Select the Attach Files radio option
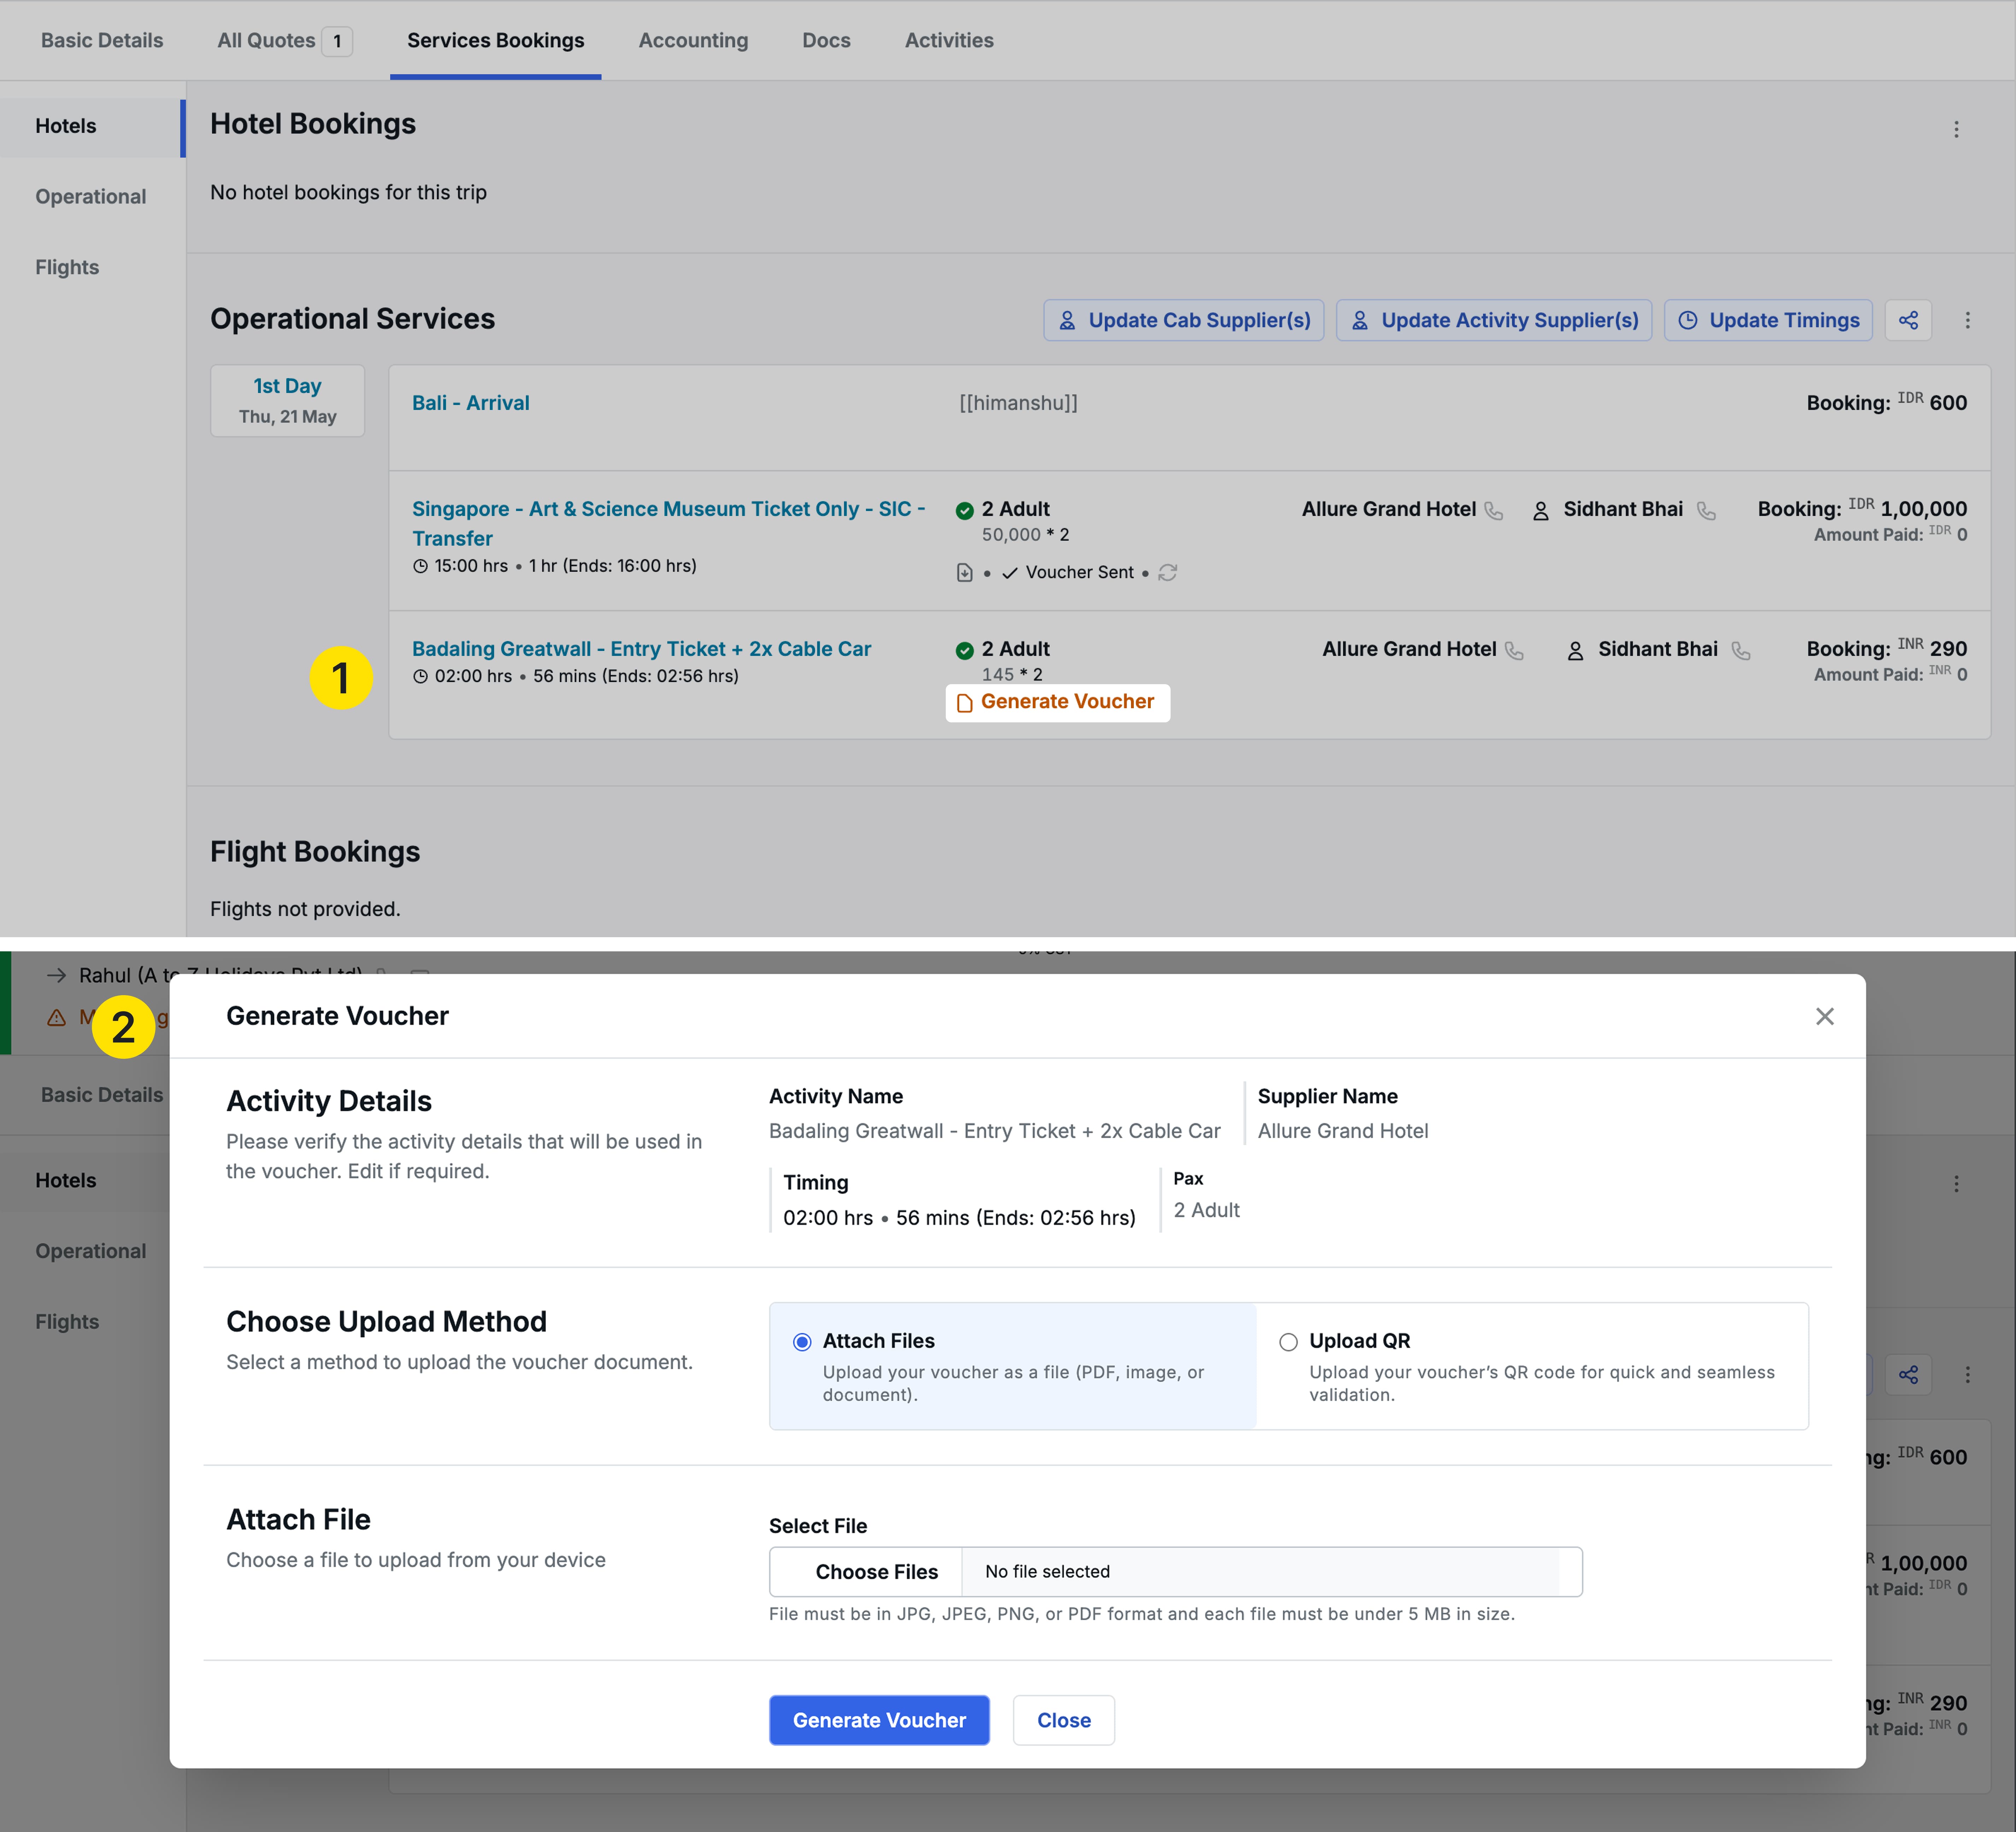The image size is (2016, 1832). (x=802, y=1342)
